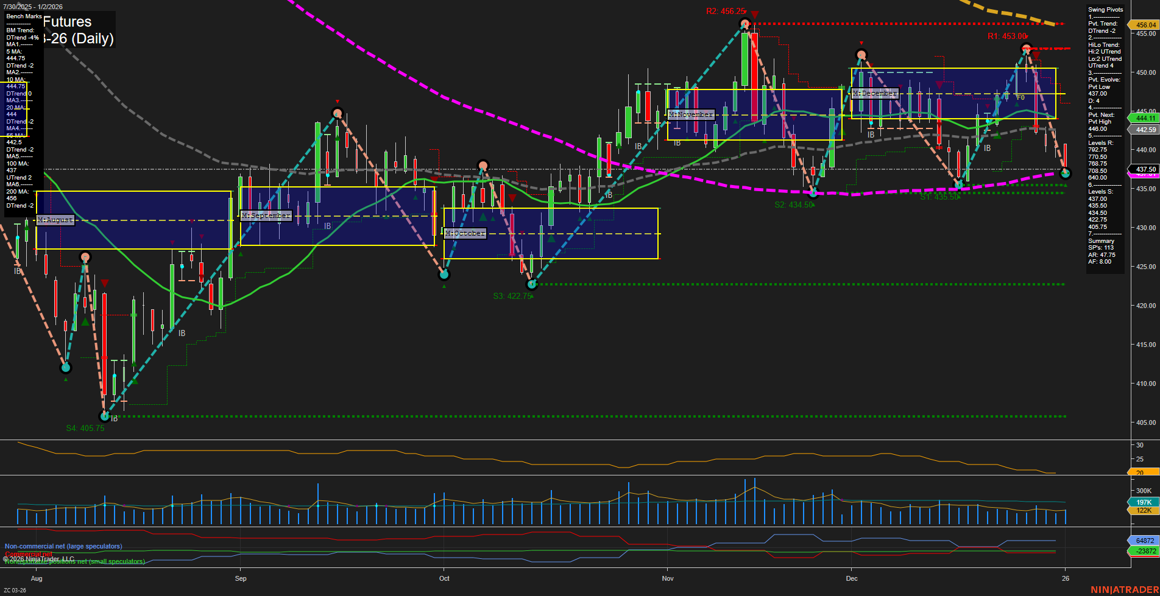Screen dimensions: 1160x596
Task: Toggle the Non-commercial net legend line
Action: click(x=63, y=546)
